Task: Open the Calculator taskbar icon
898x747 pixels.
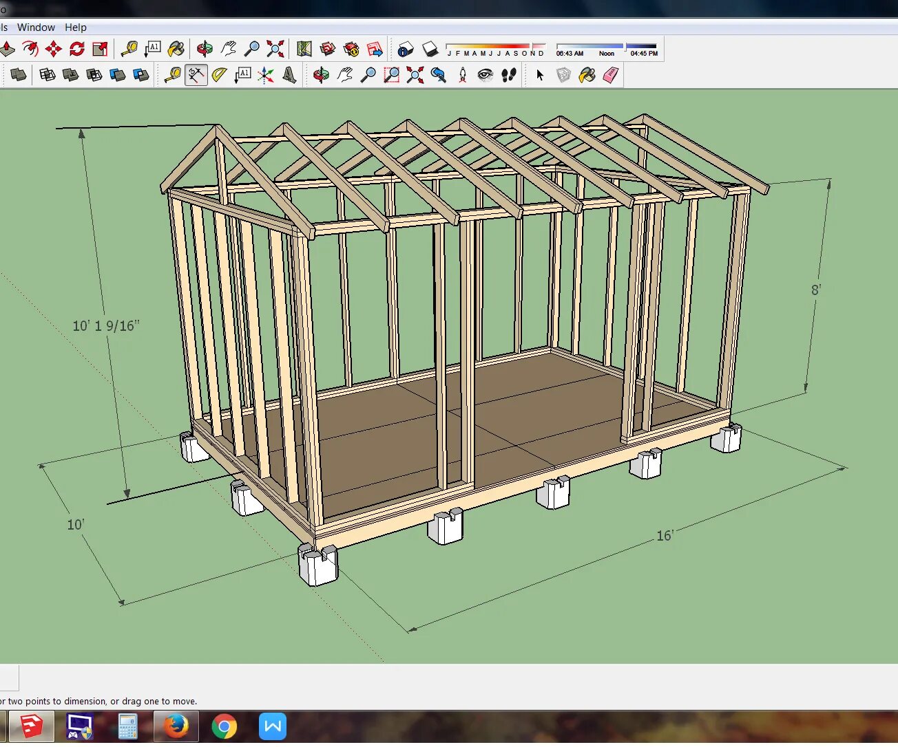Action: 127,727
